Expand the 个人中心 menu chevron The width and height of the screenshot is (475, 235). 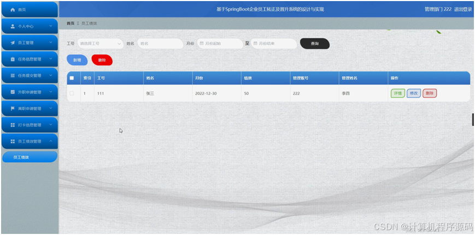tap(51, 26)
